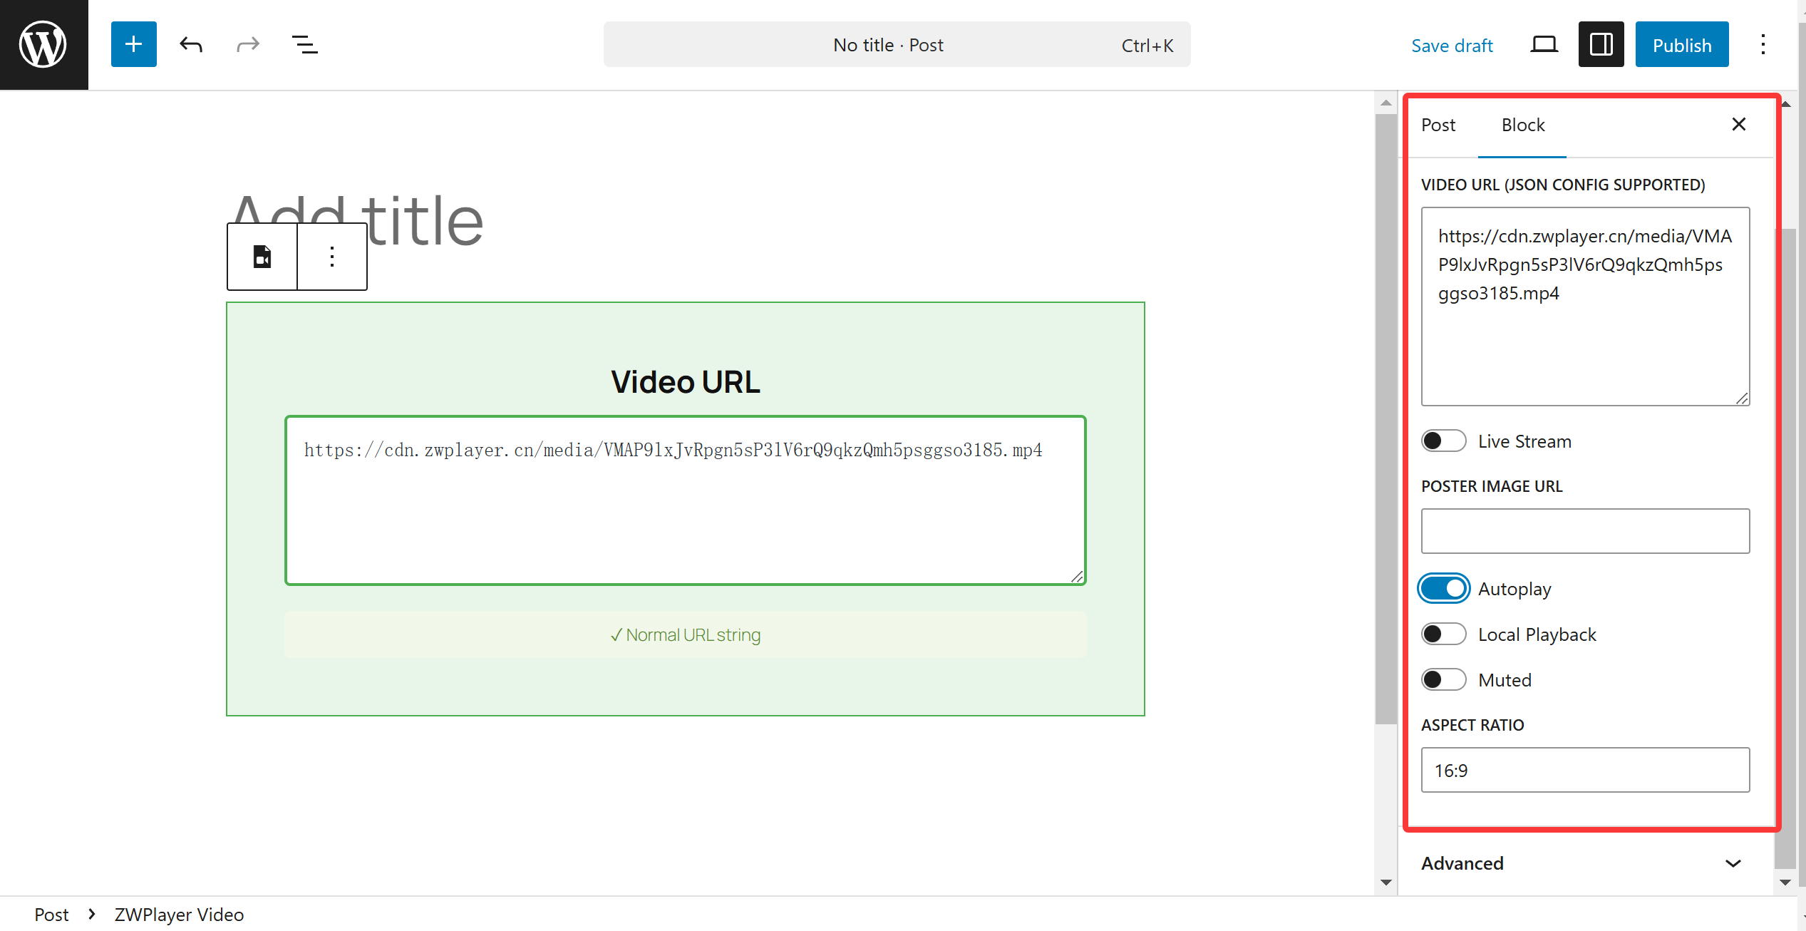
Task: Turn off the Autoplay toggle
Action: click(1443, 589)
